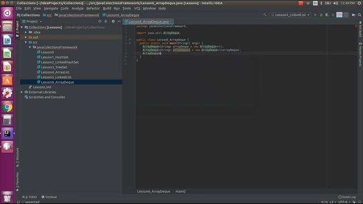
Task: Collapse all nodes in the Project panel
Action: (105, 22)
